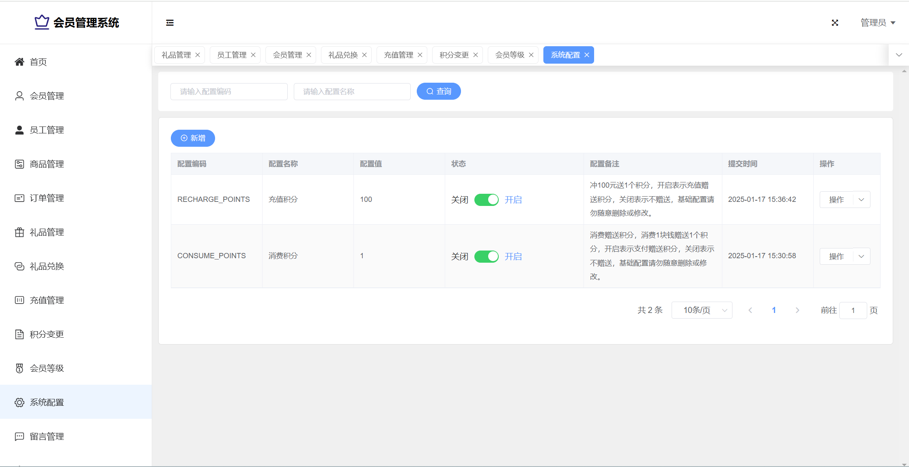This screenshot has width=909, height=467.
Task: Switch to the 会员等级 tab
Action: [x=509, y=55]
